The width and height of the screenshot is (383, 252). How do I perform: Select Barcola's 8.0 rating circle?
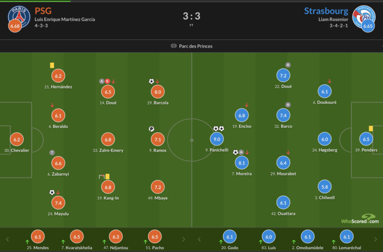click(x=158, y=92)
